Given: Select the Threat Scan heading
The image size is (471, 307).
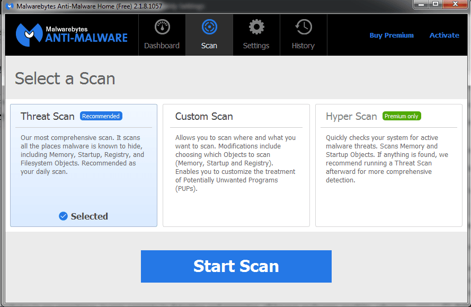Looking at the screenshot, I should coord(48,116).
